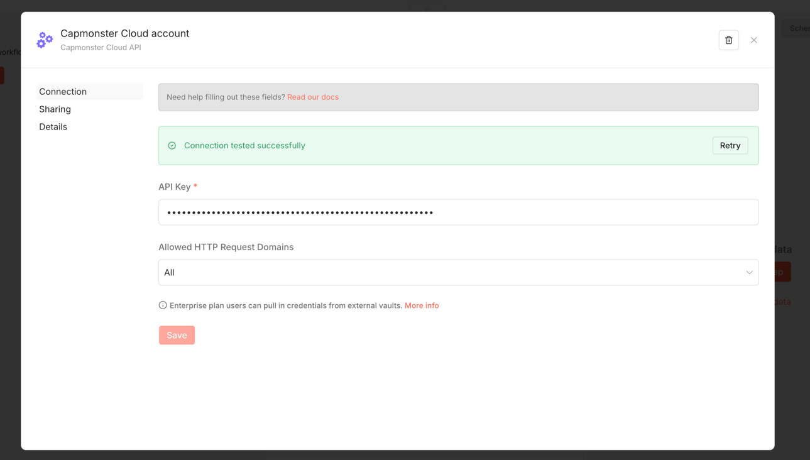This screenshot has height=460, width=810.
Task: Click the Connection tested successfully message
Action: pyautogui.click(x=244, y=146)
